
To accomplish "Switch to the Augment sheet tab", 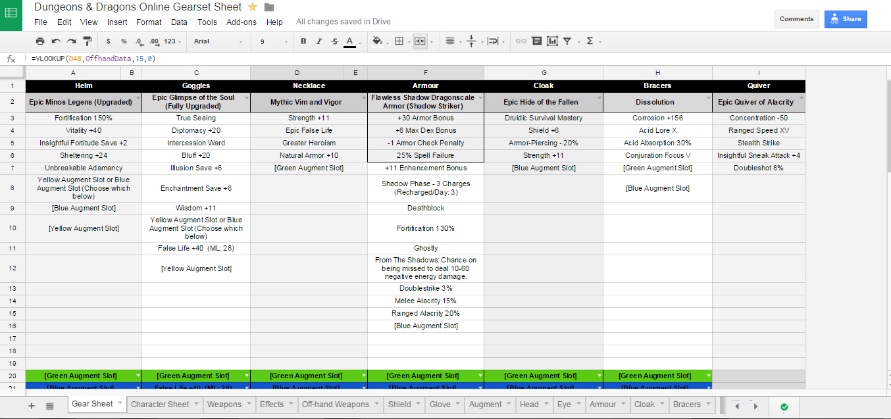I will pos(489,405).
